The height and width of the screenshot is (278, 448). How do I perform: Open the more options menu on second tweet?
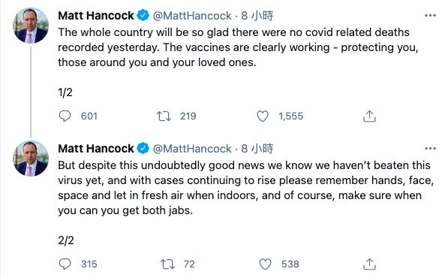pyautogui.click(x=430, y=149)
